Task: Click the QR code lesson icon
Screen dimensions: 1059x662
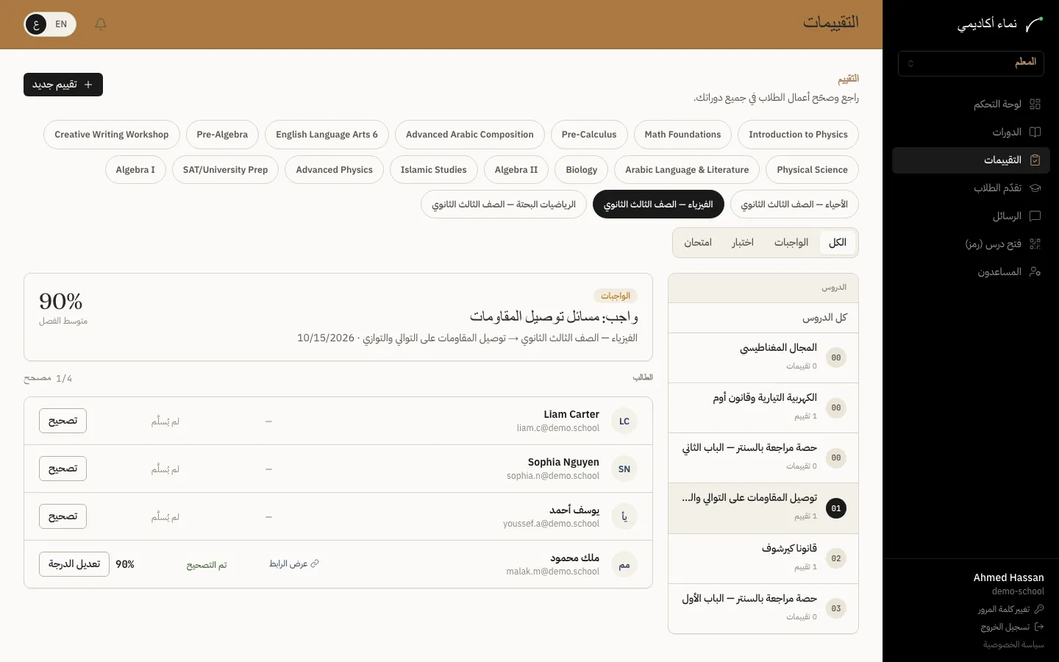Action: click(1035, 244)
